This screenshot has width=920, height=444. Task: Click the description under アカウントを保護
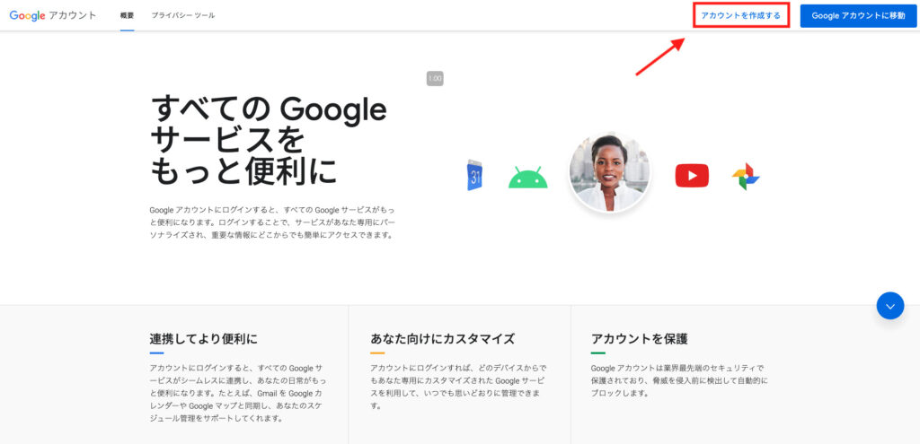tap(679, 380)
